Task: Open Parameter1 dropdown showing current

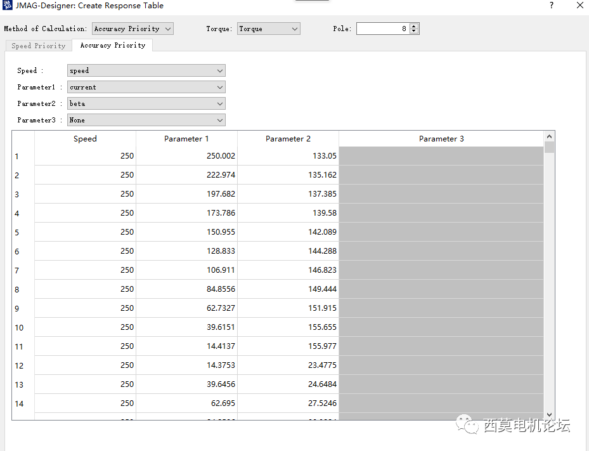Action: [146, 87]
